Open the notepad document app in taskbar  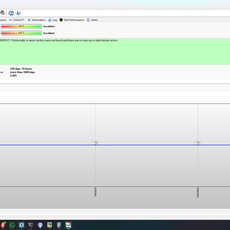(59, 225)
